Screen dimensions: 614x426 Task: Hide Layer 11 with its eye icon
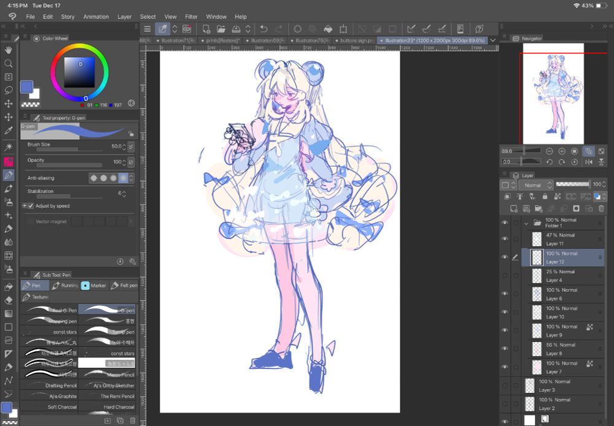[x=505, y=239]
